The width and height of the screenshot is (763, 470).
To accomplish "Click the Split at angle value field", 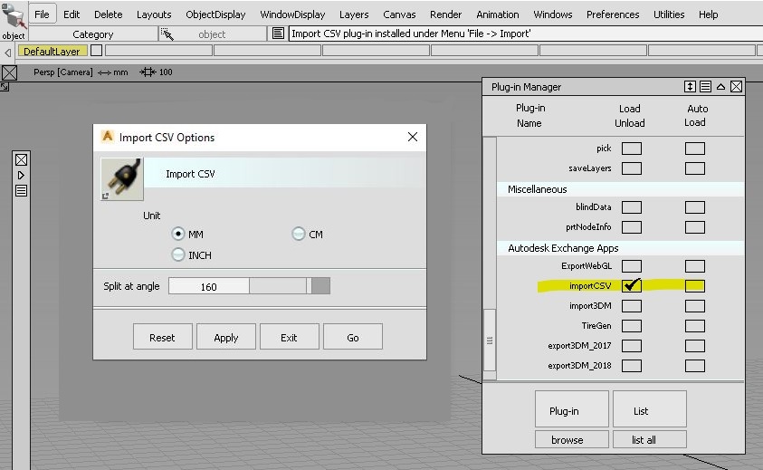I will point(209,286).
